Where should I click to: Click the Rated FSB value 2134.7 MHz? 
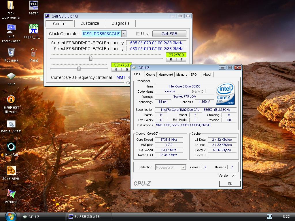(169, 155)
